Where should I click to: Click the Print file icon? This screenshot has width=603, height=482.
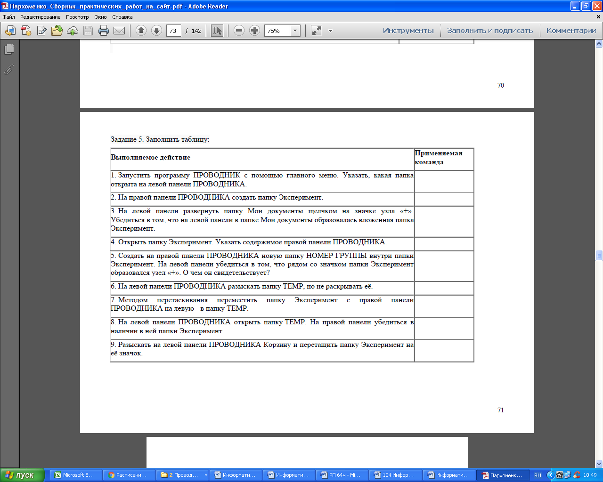[x=104, y=31]
